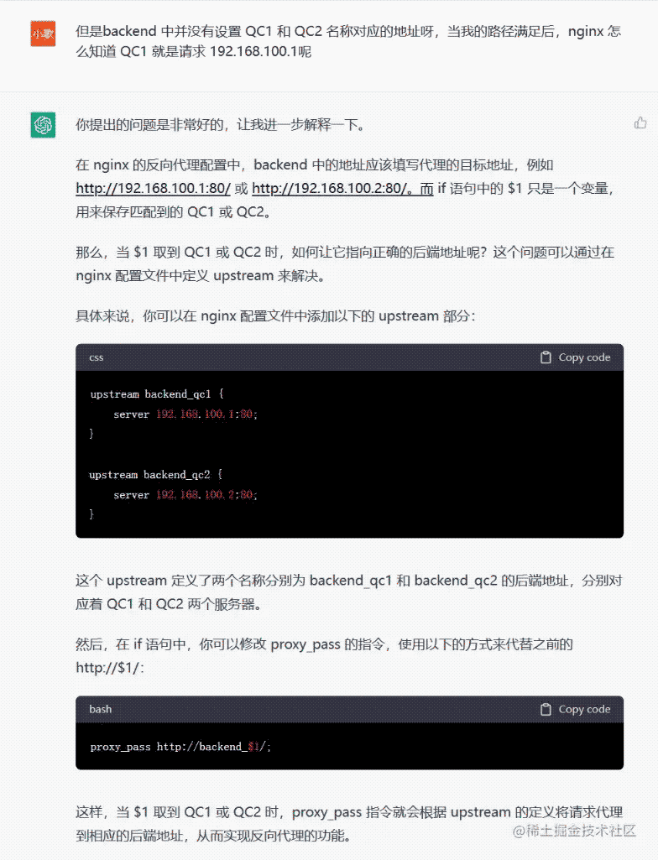Screen dimensions: 658x860
Task: Click the orange user avatar
Action: (x=43, y=34)
